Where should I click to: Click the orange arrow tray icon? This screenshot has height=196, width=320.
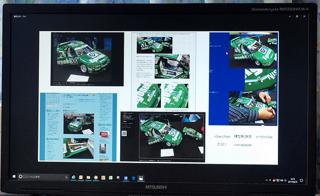coord(270,180)
